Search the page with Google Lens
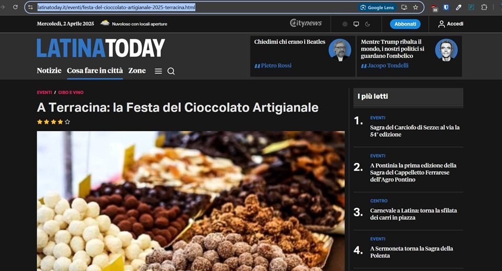This screenshot has height=271, width=502. [377, 7]
